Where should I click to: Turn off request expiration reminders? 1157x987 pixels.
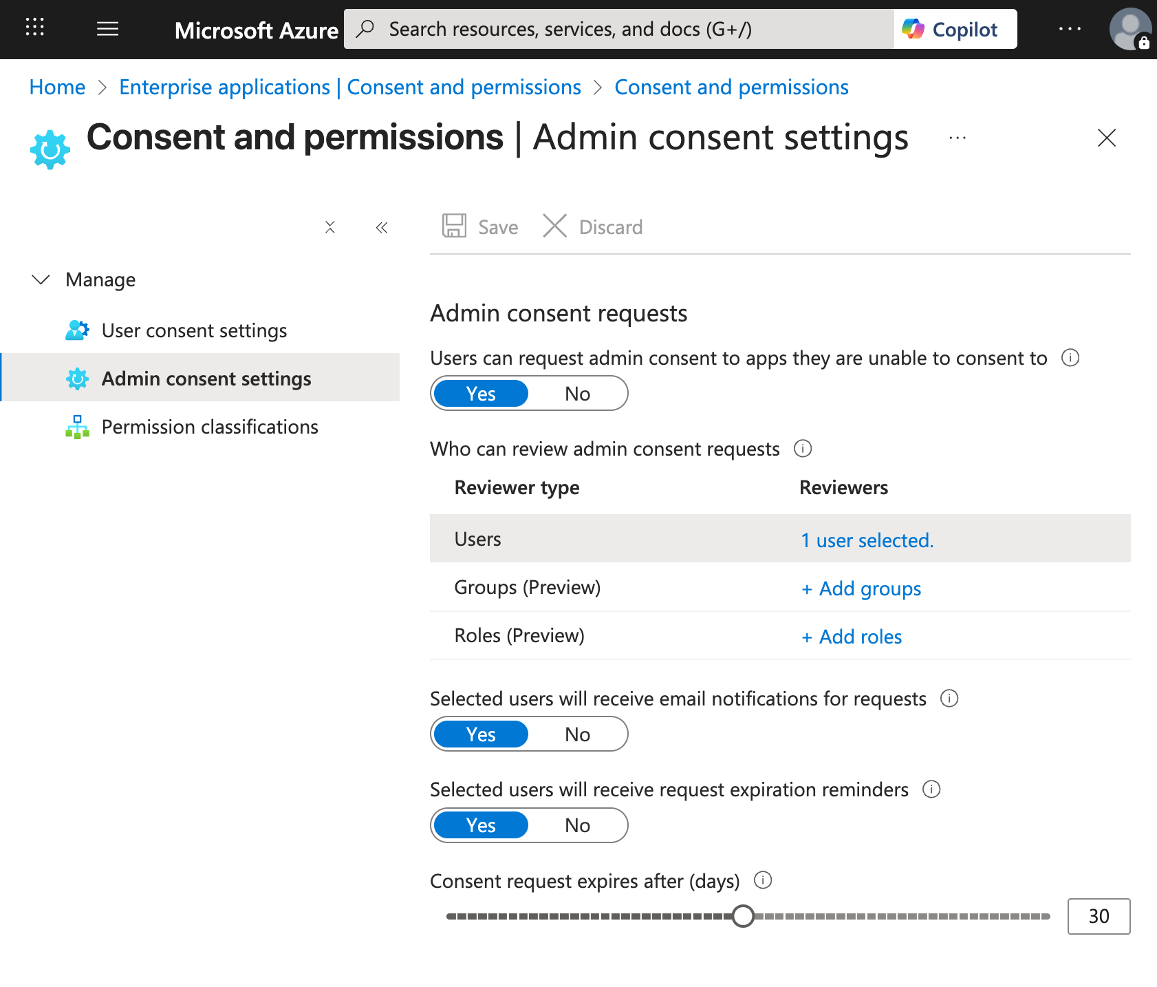pos(578,825)
